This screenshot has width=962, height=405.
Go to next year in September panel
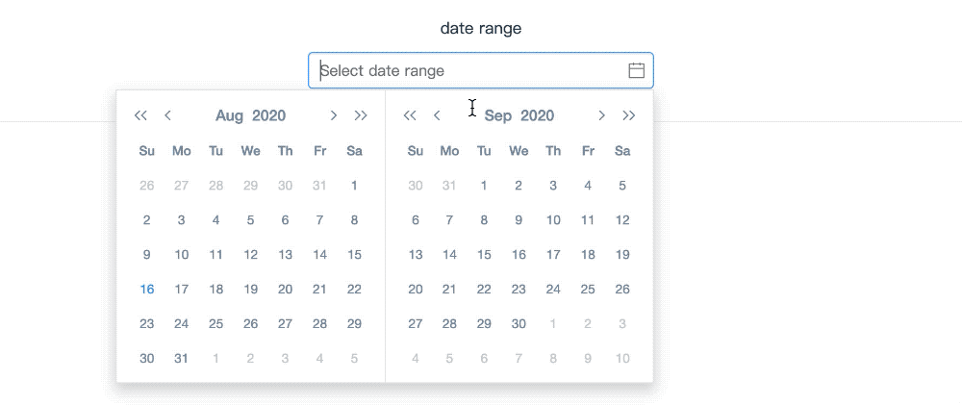629,115
